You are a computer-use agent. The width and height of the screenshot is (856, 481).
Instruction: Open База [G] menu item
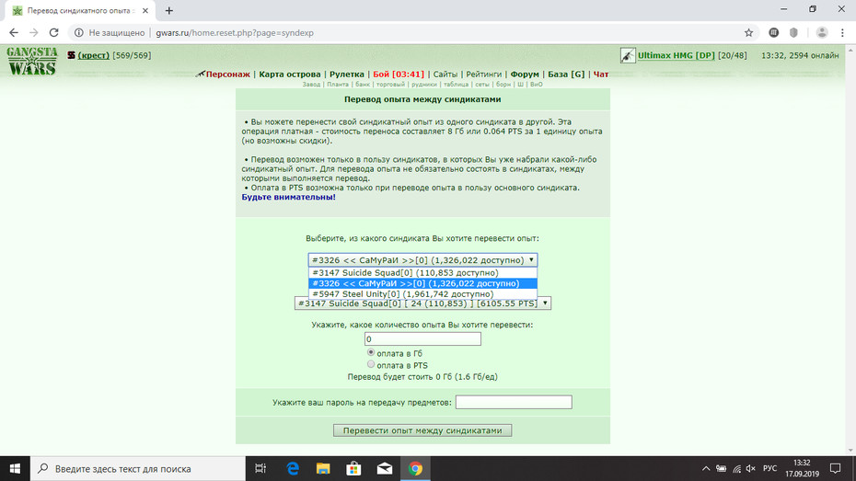click(566, 74)
